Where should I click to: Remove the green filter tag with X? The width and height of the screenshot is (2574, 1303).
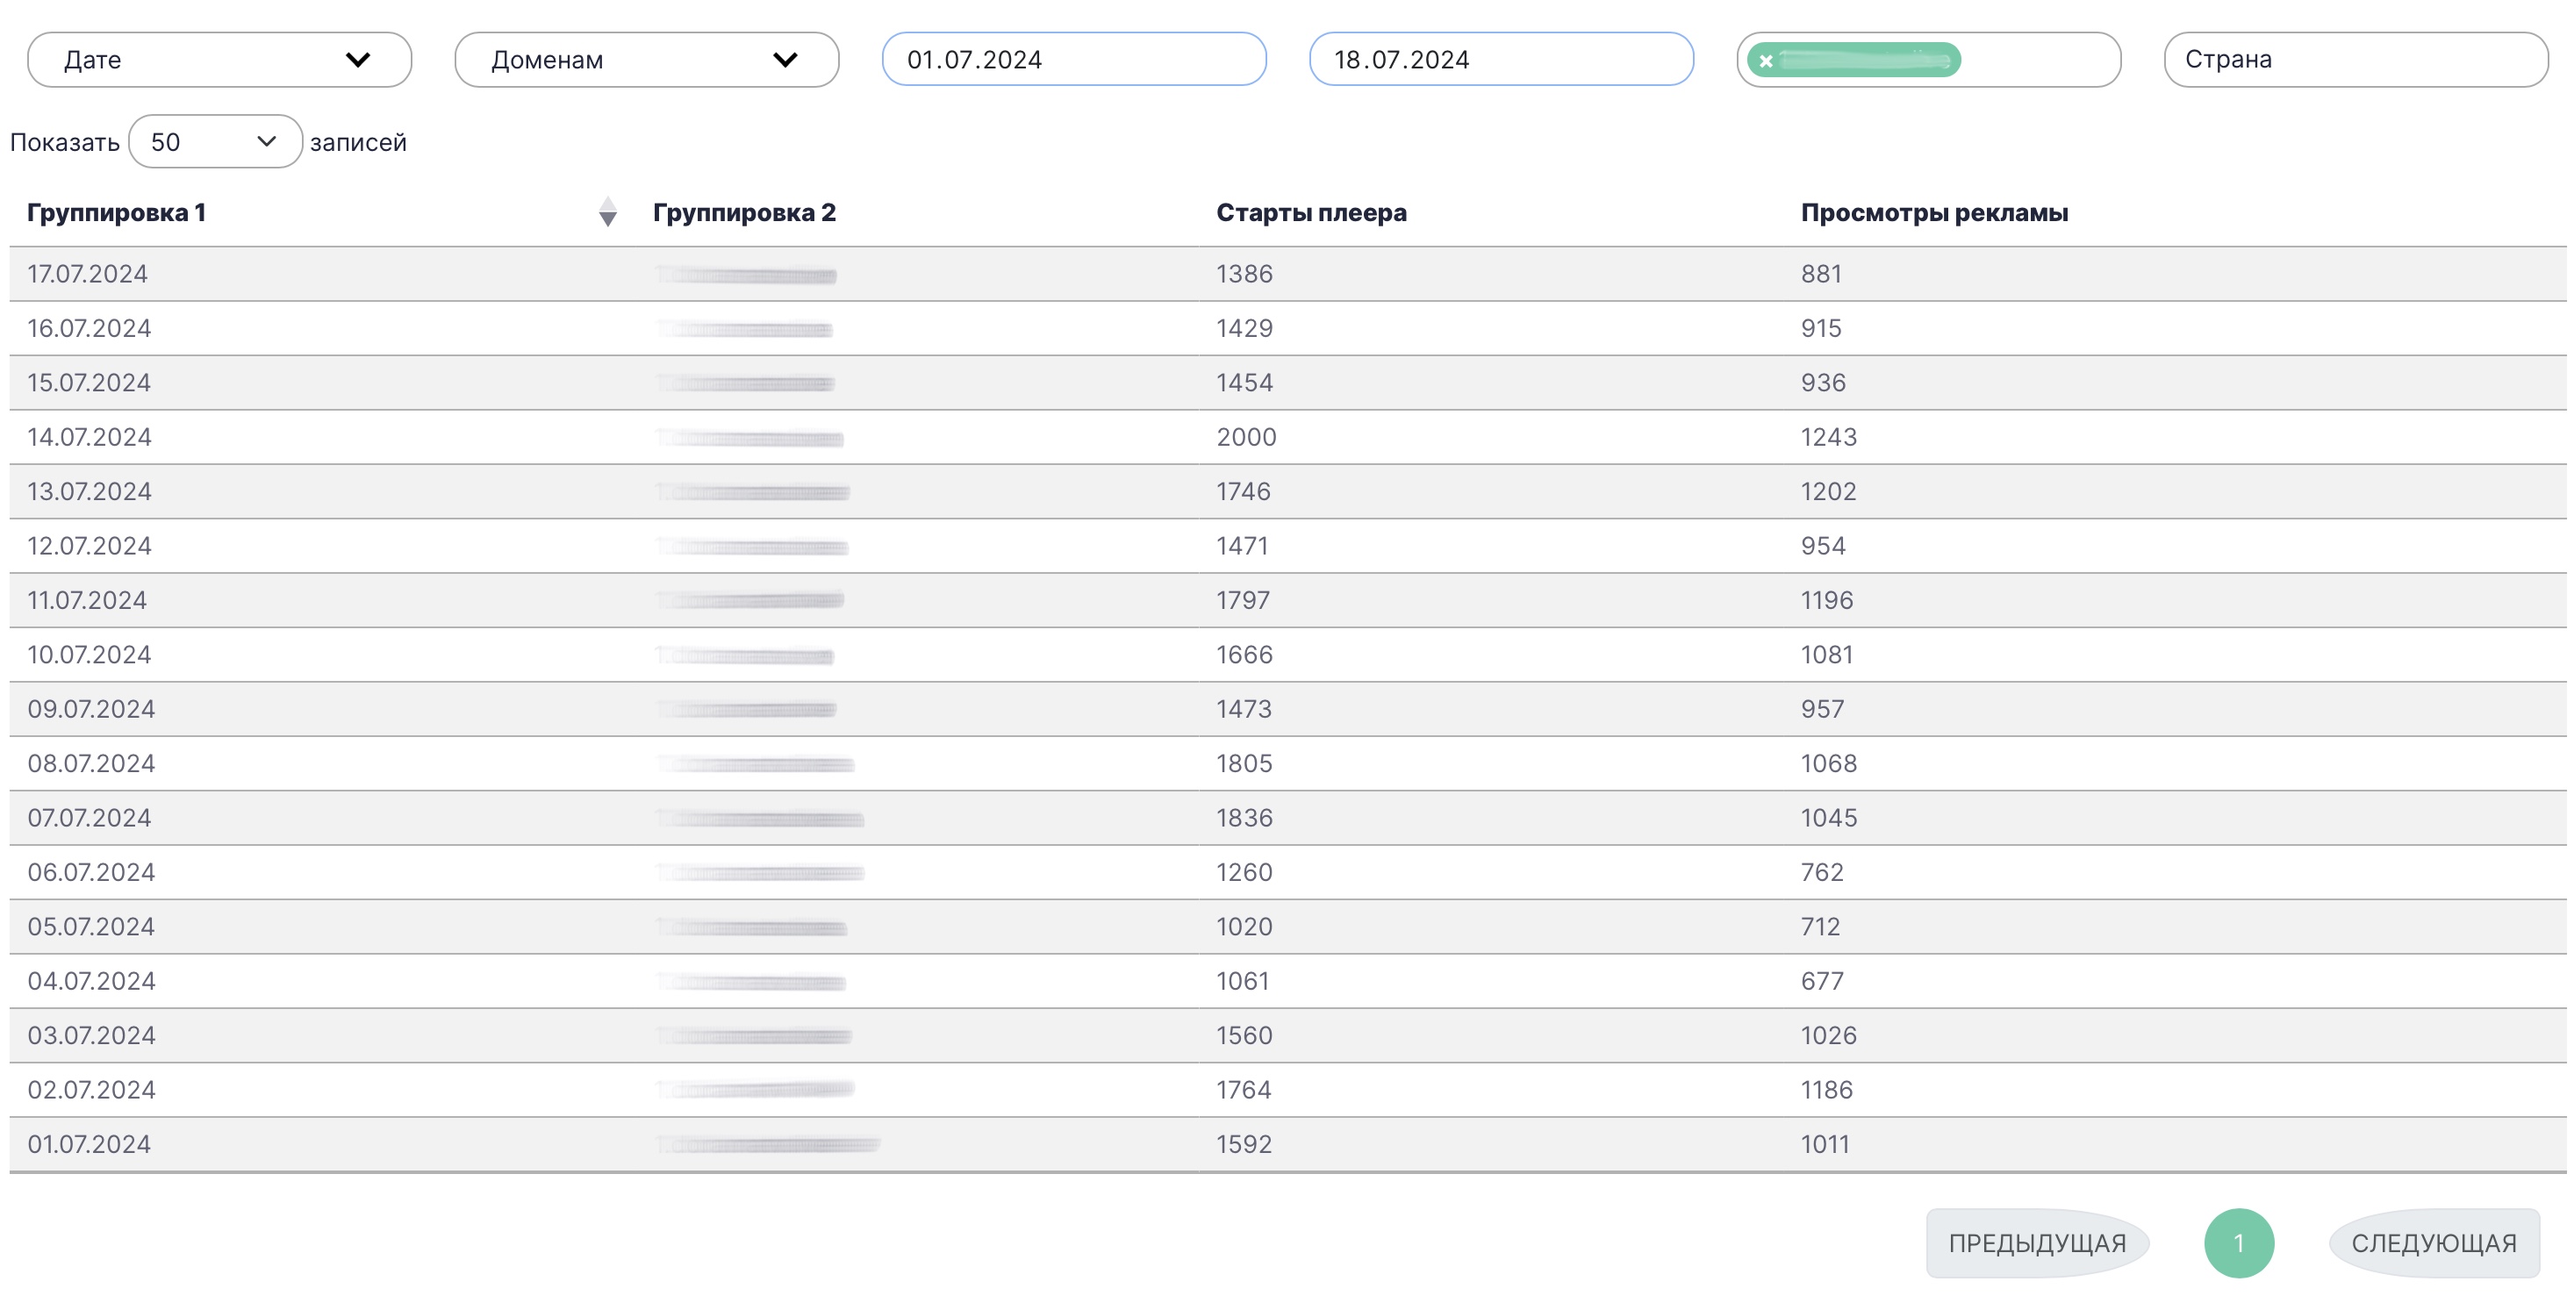point(1766,61)
